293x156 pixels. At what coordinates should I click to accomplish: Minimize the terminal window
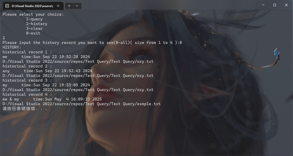tap(263, 5)
